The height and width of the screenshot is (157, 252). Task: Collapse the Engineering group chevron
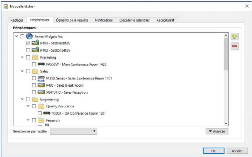(x=22, y=99)
